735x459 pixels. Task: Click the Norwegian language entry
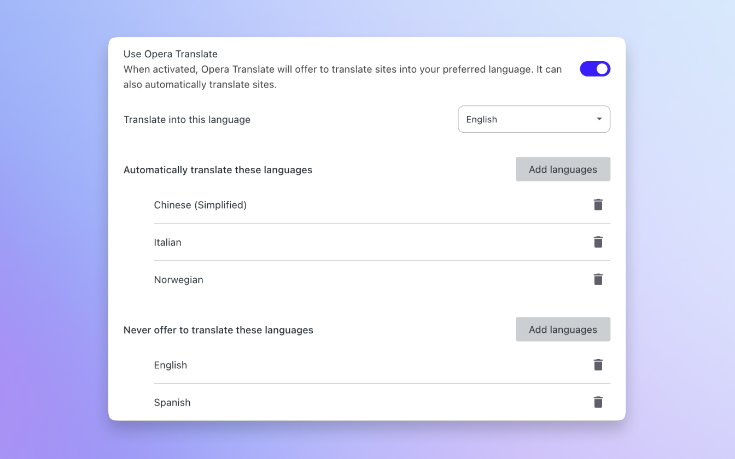178,279
